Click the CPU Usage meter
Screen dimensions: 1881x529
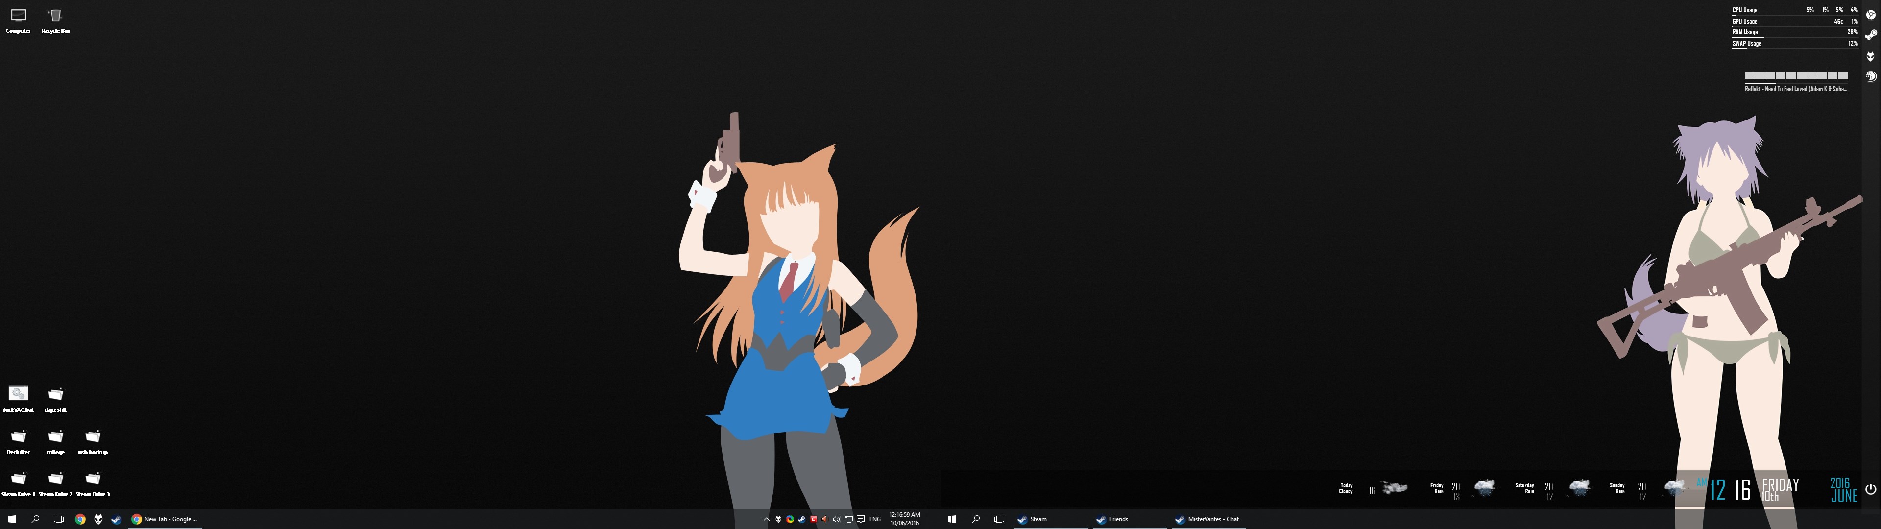[1795, 10]
